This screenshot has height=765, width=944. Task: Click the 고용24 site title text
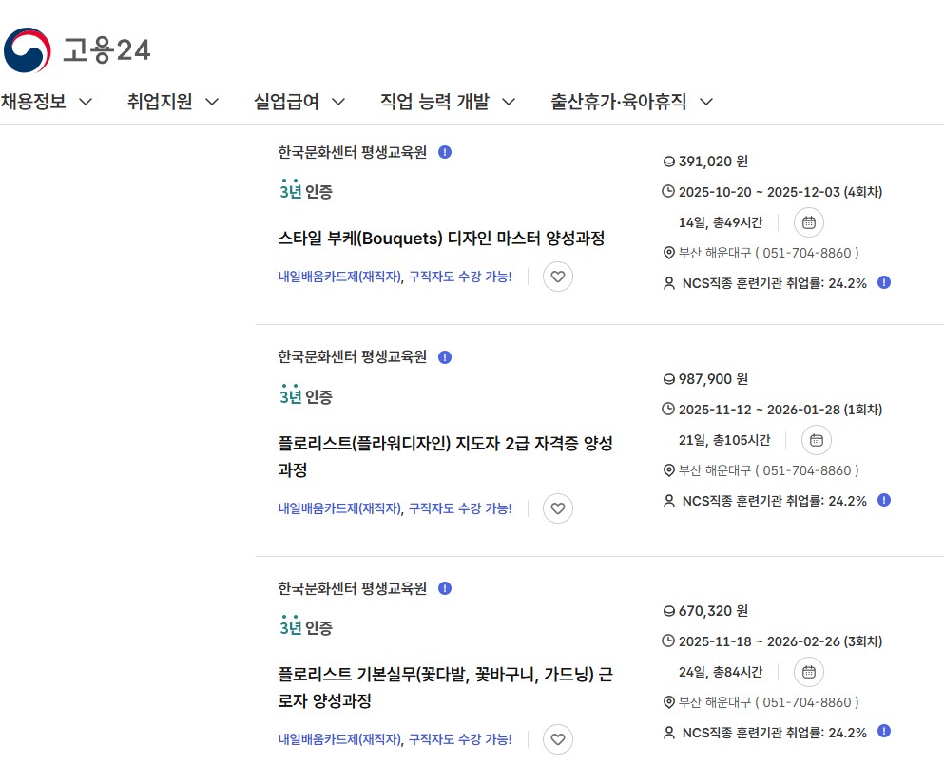(x=106, y=50)
